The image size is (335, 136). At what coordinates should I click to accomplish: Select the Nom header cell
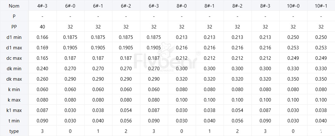[x=14, y=6]
